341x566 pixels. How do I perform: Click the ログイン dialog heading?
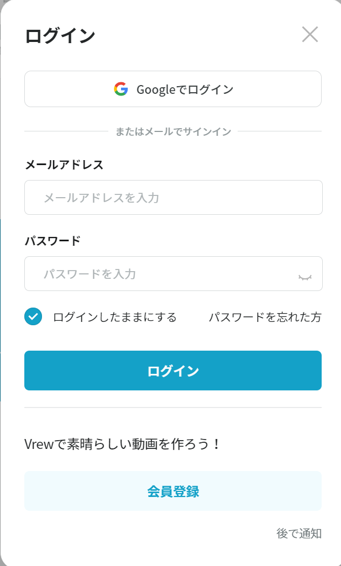click(x=60, y=36)
